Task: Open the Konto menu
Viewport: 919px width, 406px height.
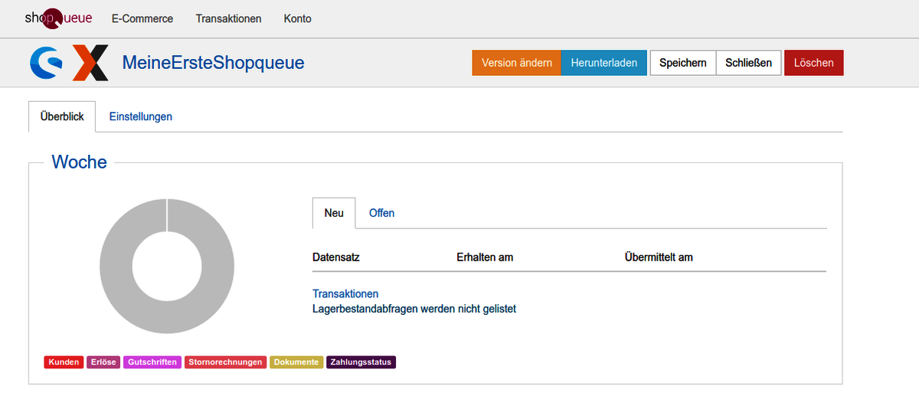Action: pos(297,18)
